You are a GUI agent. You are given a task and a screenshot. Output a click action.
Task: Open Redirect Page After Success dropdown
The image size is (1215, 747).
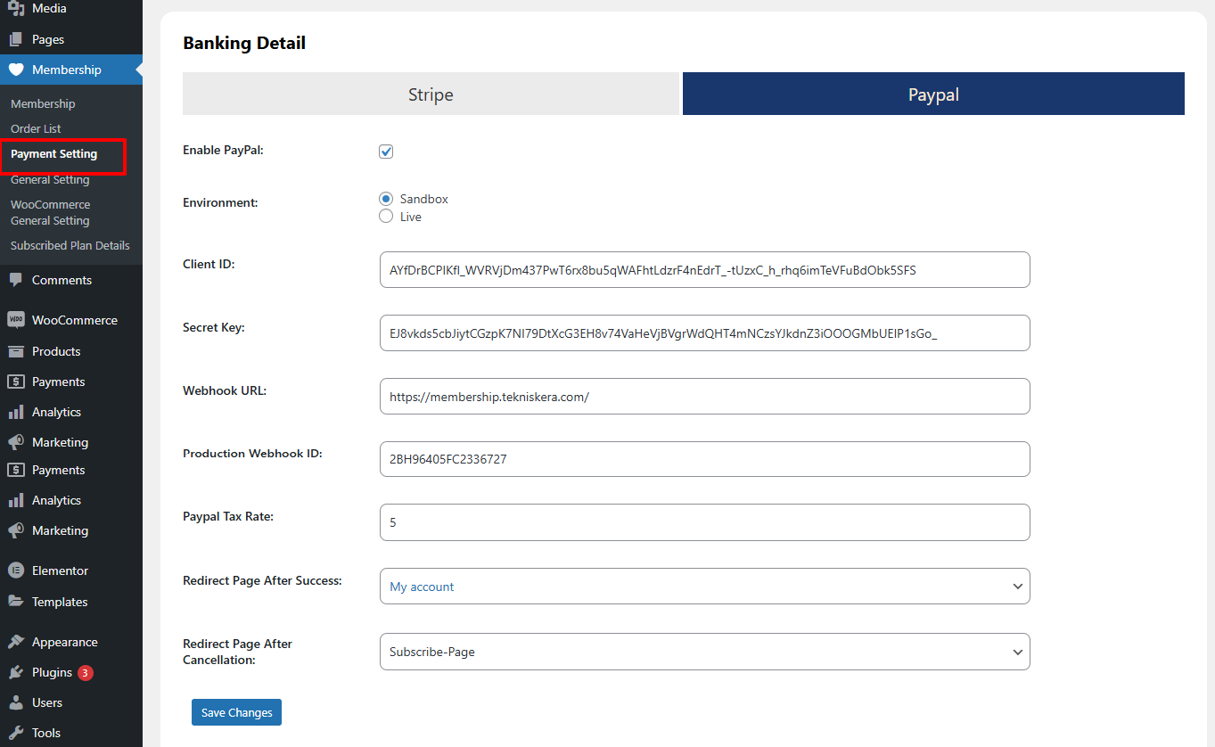704,587
